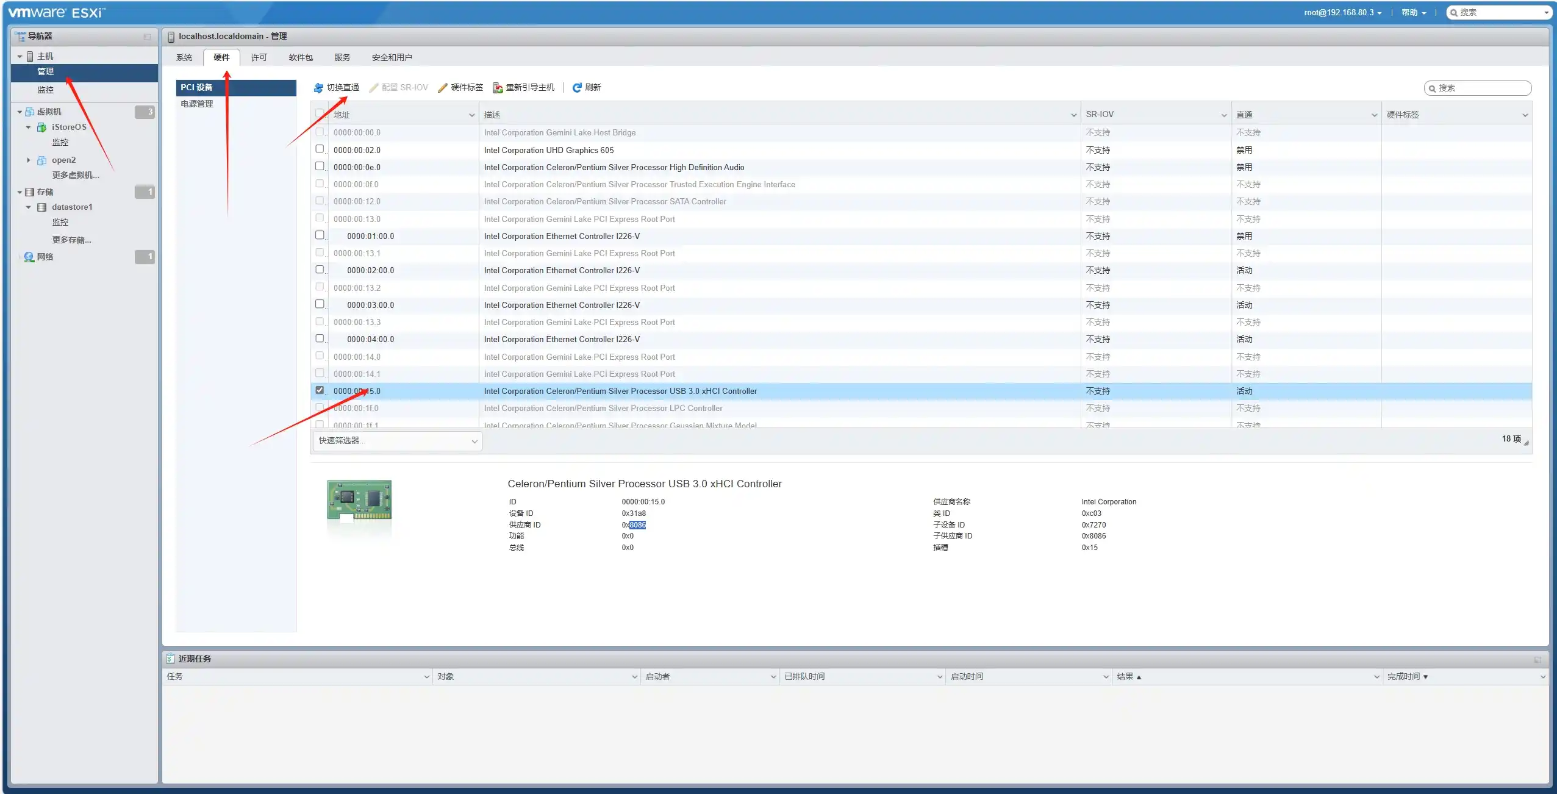Click the Gemini Lake Host Bridge row

pyautogui.click(x=921, y=133)
